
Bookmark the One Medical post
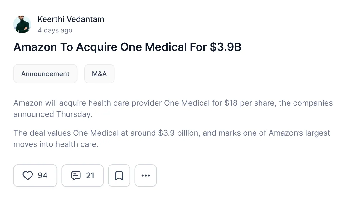click(x=119, y=176)
